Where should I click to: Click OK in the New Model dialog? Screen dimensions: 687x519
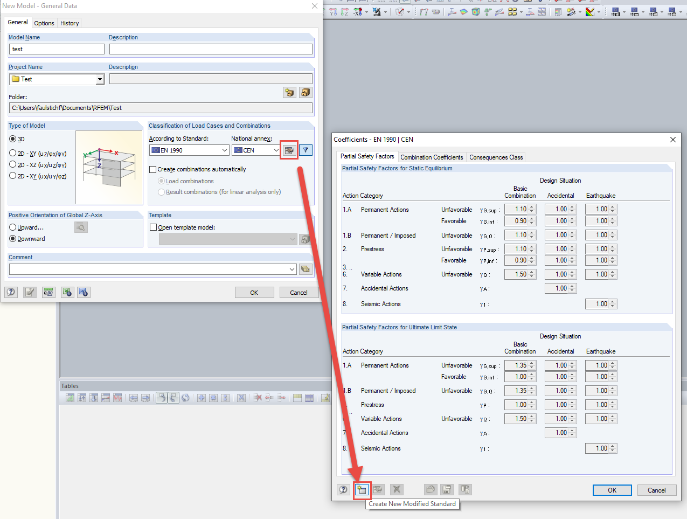tap(254, 293)
